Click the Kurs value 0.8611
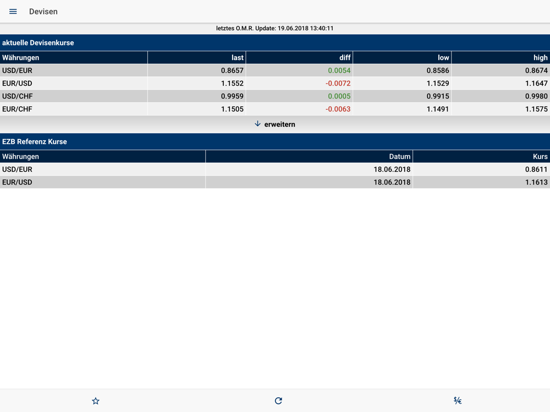Screen dimensions: 550x412 click(536, 169)
